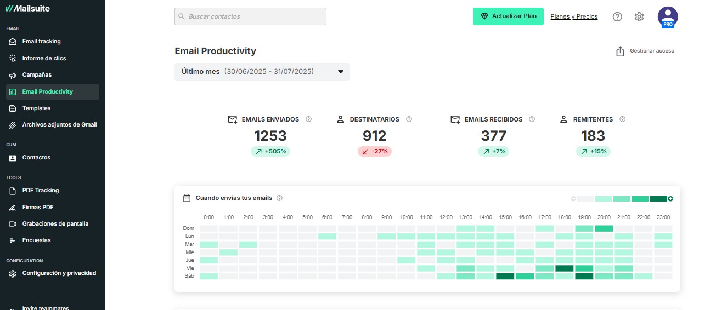This screenshot has height=310, width=716.
Task: Select PDF Tracking in the Tools menu
Action: [40, 191]
